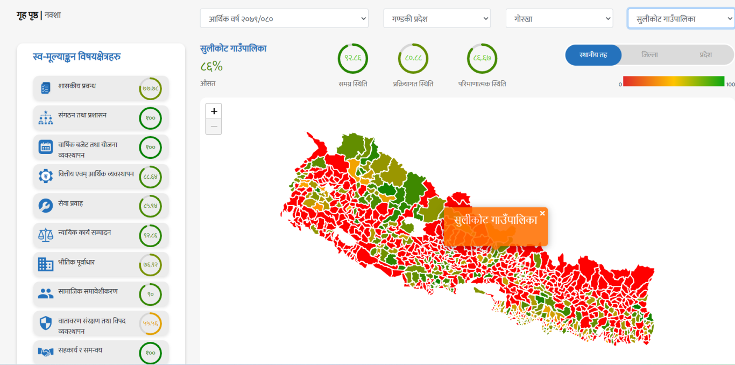This screenshot has width=735, height=365.
Task: Click the सामाजिक समावेशीकरण people icon
Action: [46, 294]
